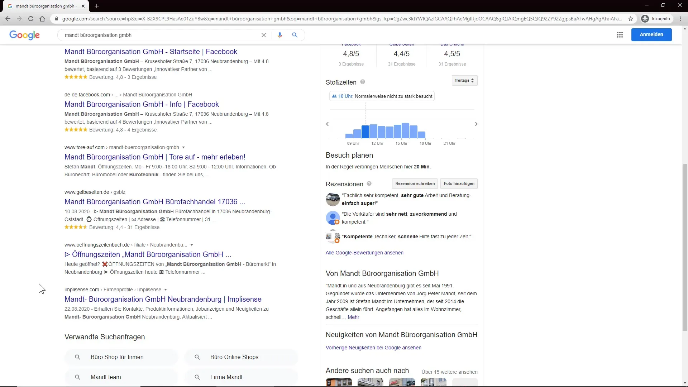
Task: Click Rezension schreiben
Action: pyautogui.click(x=415, y=183)
